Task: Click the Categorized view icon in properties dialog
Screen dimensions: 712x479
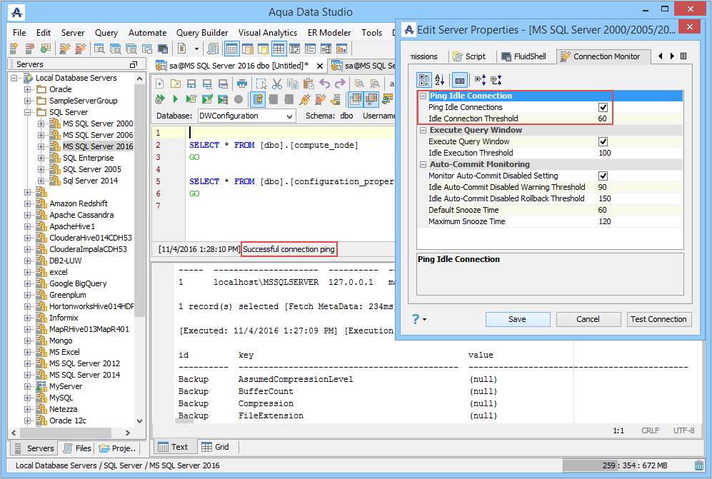Action: [424, 79]
